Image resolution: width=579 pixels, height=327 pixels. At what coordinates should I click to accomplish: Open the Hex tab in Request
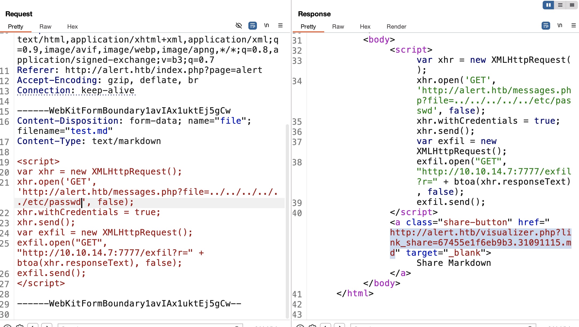72,27
